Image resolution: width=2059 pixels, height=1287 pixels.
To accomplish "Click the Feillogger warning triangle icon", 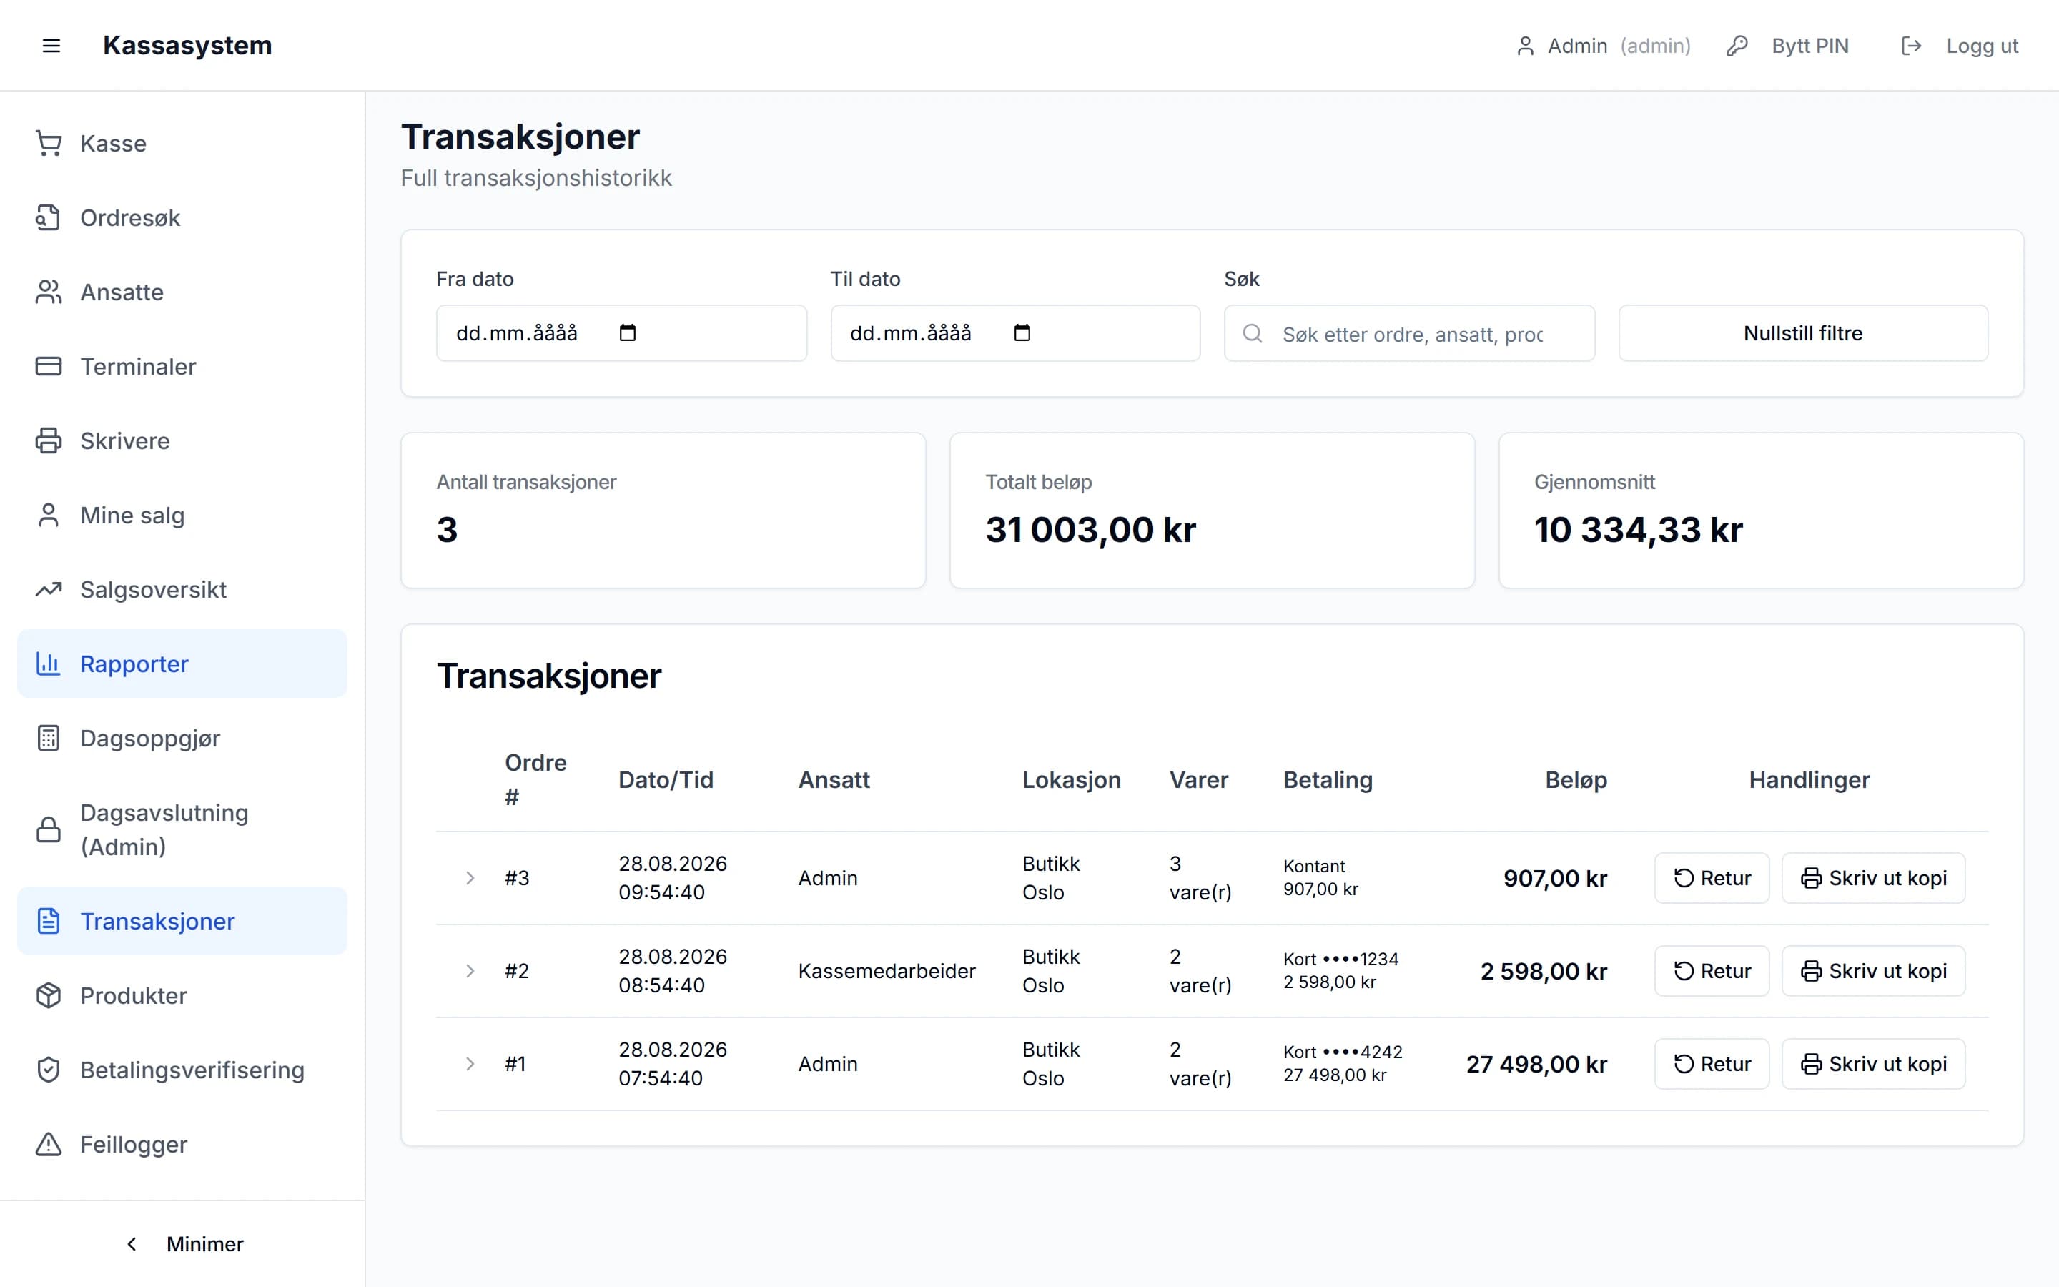I will coord(49,1144).
